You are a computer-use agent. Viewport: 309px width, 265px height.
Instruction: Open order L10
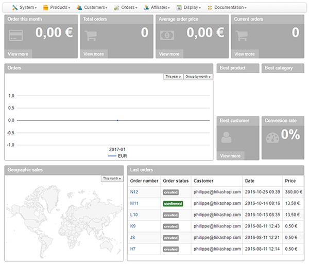pyautogui.click(x=134, y=215)
